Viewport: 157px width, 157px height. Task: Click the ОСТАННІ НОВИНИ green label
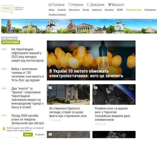(x=11, y=42)
